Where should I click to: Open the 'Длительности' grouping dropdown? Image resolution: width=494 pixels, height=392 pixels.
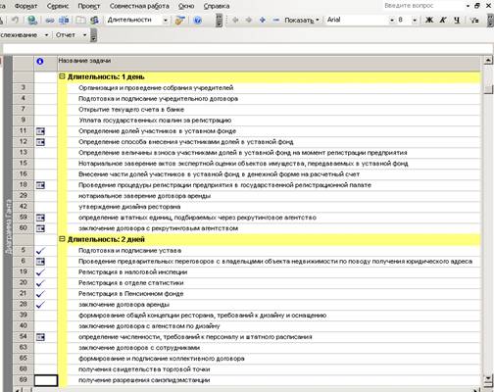click(x=166, y=21)
